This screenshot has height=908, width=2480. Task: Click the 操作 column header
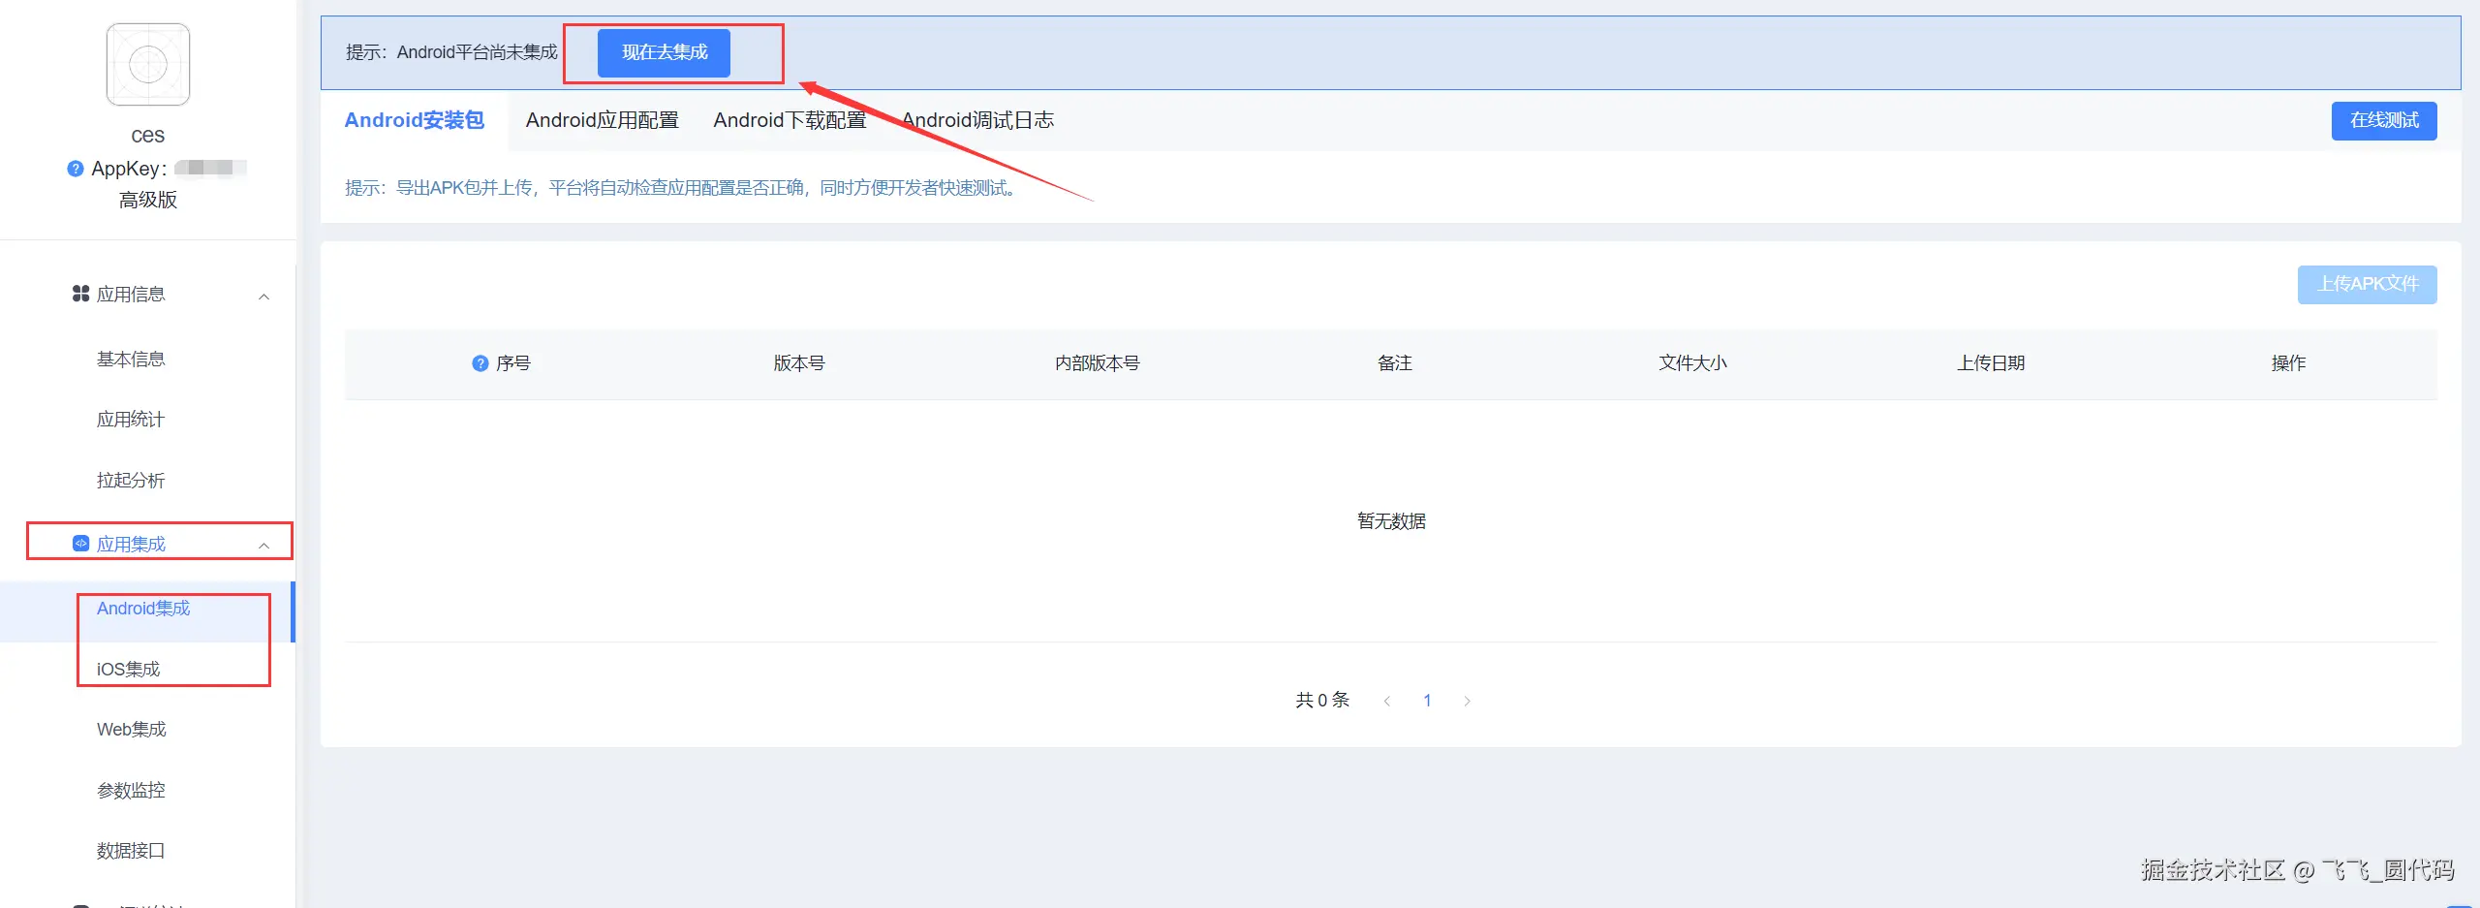pyautogui.click(x=2288, y=363)
